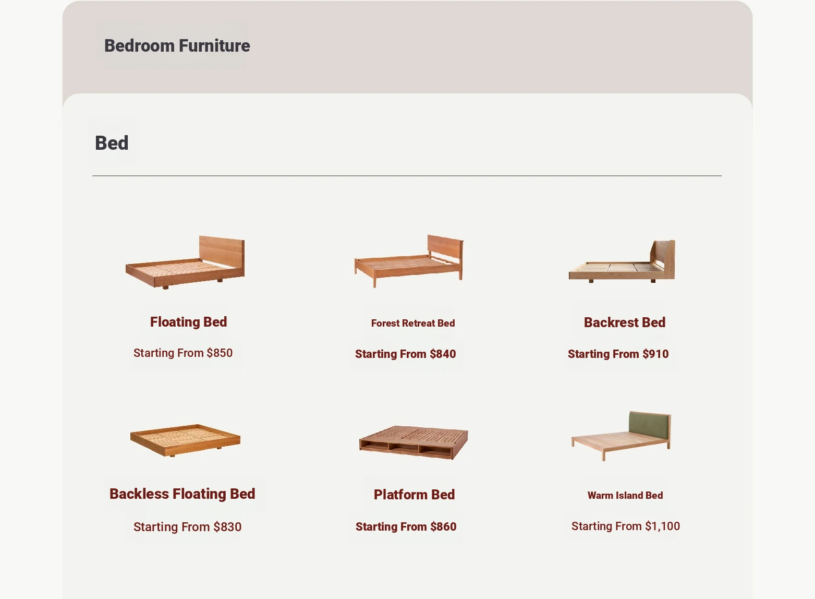The width and height of the screenshot is (815, 599).
Task: Click the Backrest Bed title link
Action: (x=625, y=322)
